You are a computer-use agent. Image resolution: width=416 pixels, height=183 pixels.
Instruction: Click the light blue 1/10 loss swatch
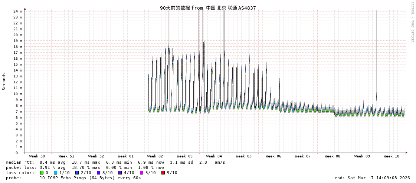55,173
